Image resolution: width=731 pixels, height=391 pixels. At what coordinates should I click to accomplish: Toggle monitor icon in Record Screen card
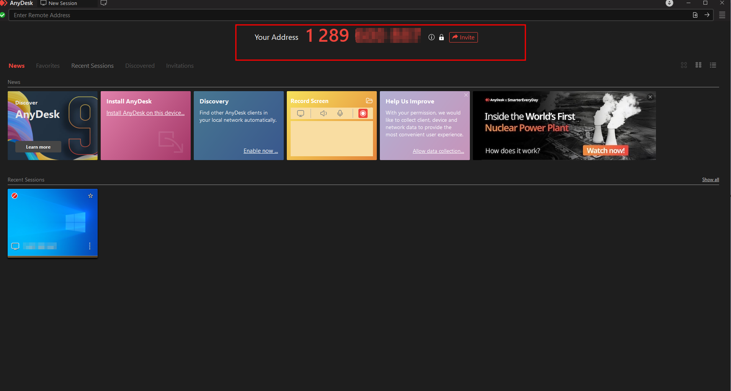(301, 113)
